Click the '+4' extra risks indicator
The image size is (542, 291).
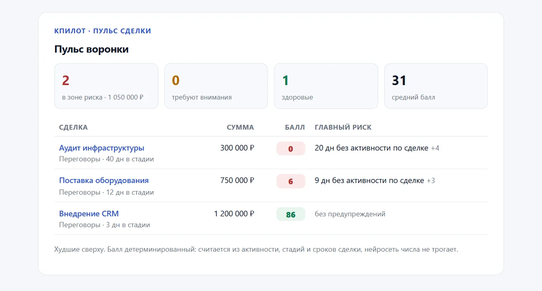pos(435,148)
